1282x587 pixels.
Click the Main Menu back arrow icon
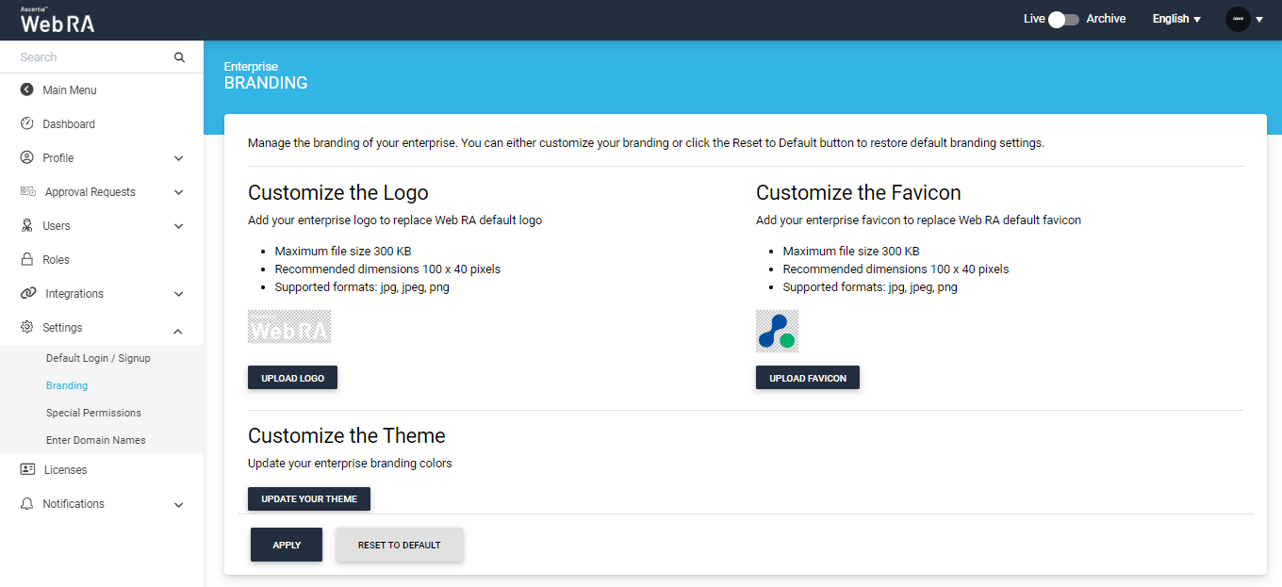click(27, 90)
